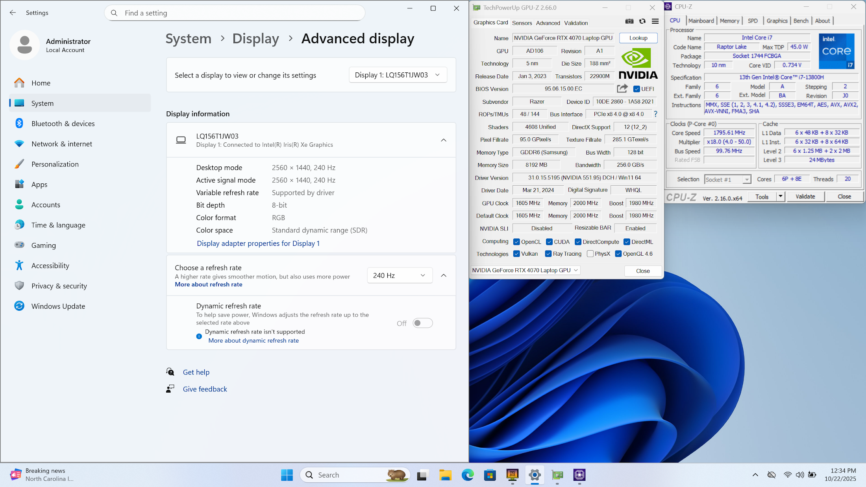Toggle Dynamic refresh rate switch

point(422,323)
